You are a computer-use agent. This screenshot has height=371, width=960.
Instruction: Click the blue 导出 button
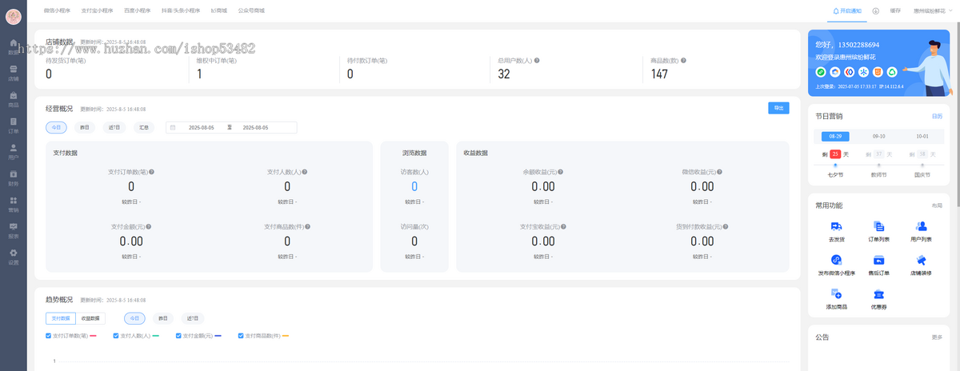(778, 108)
